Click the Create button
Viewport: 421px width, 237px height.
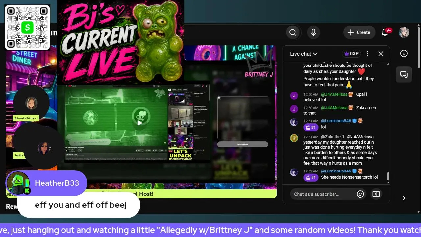click(x=359, y=32)
